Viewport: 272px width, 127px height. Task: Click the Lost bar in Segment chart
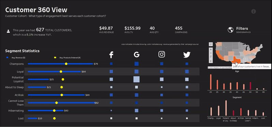click(x=263, y=114)
